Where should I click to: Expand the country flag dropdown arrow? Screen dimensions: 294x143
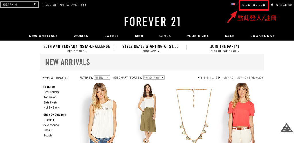click(237, 4)
